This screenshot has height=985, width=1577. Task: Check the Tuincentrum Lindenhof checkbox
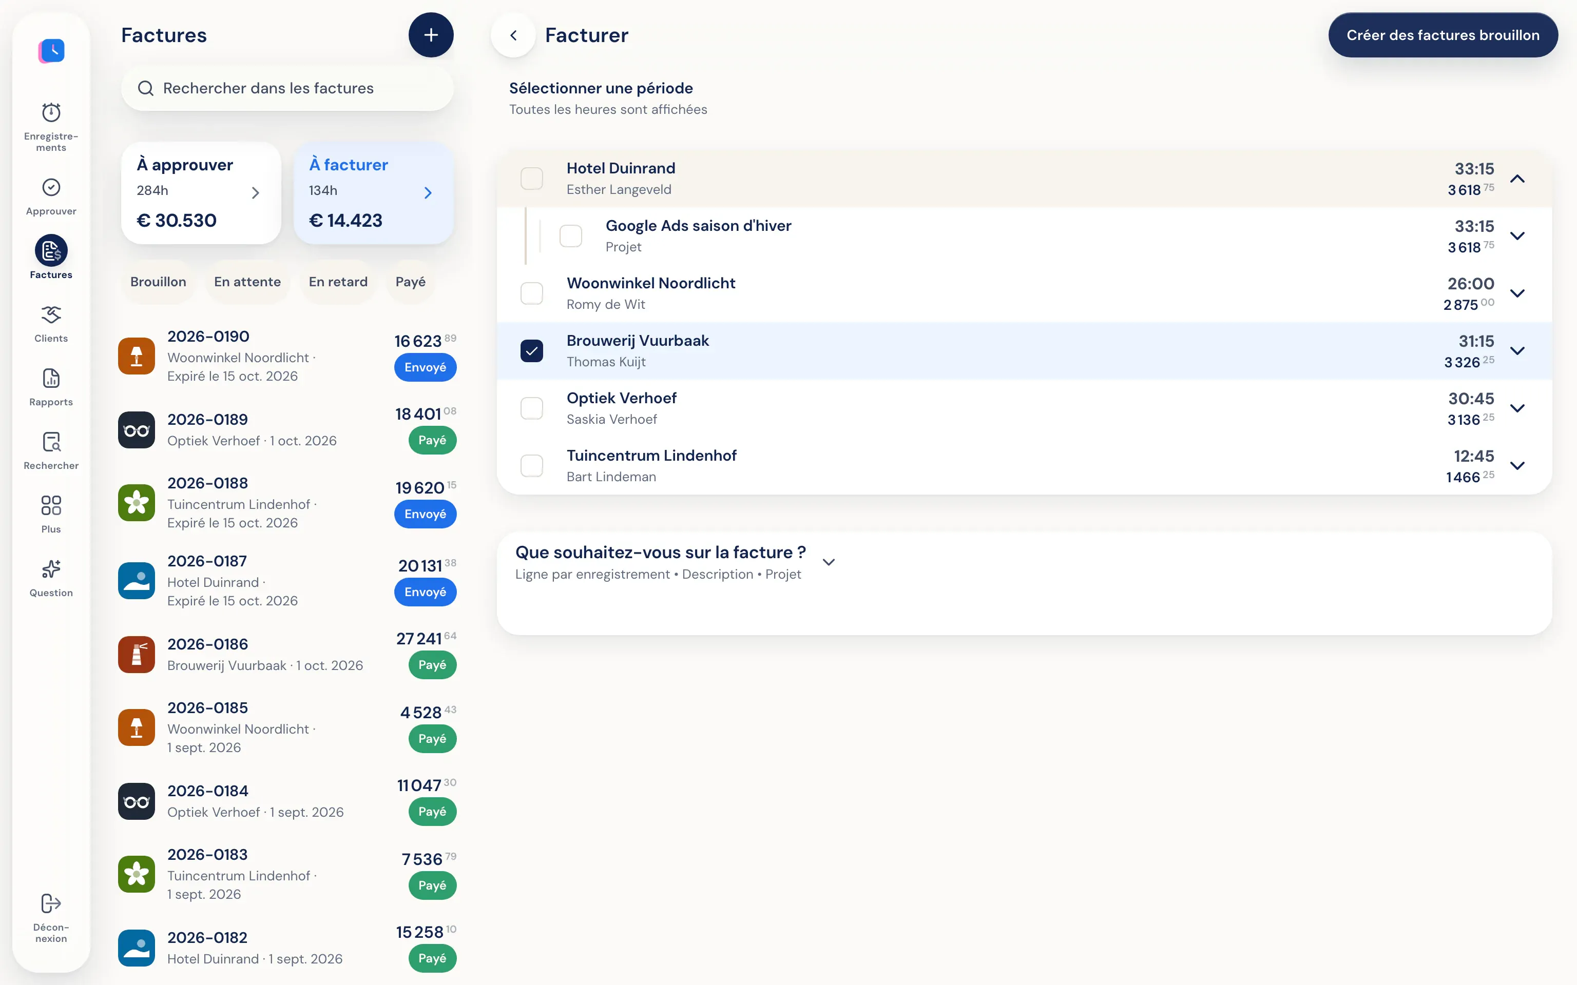(x=532, y=466)
